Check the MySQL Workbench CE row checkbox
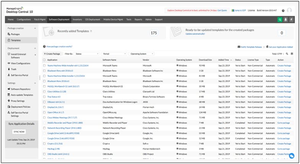Image resolution: width=300 pixels, height=164 pixels. pos(44,87)
